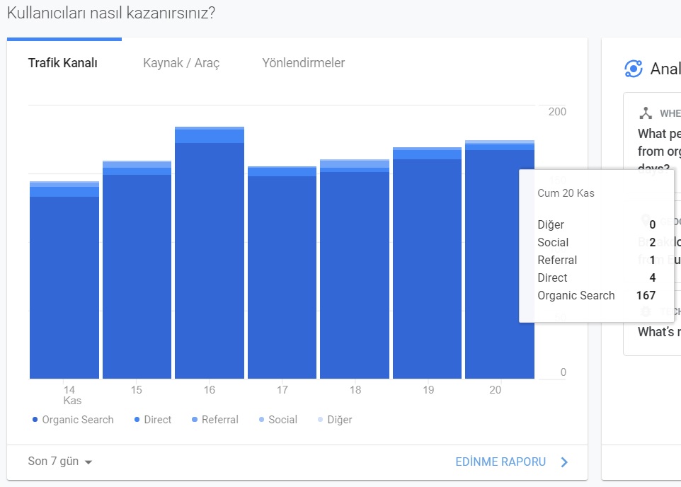The image size is (681, 487).
Task: Click the 17 x-axis label
Action: point(282,390)
